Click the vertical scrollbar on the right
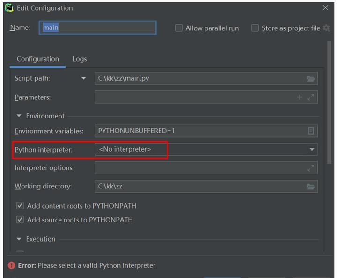 (x=330, y=103)
